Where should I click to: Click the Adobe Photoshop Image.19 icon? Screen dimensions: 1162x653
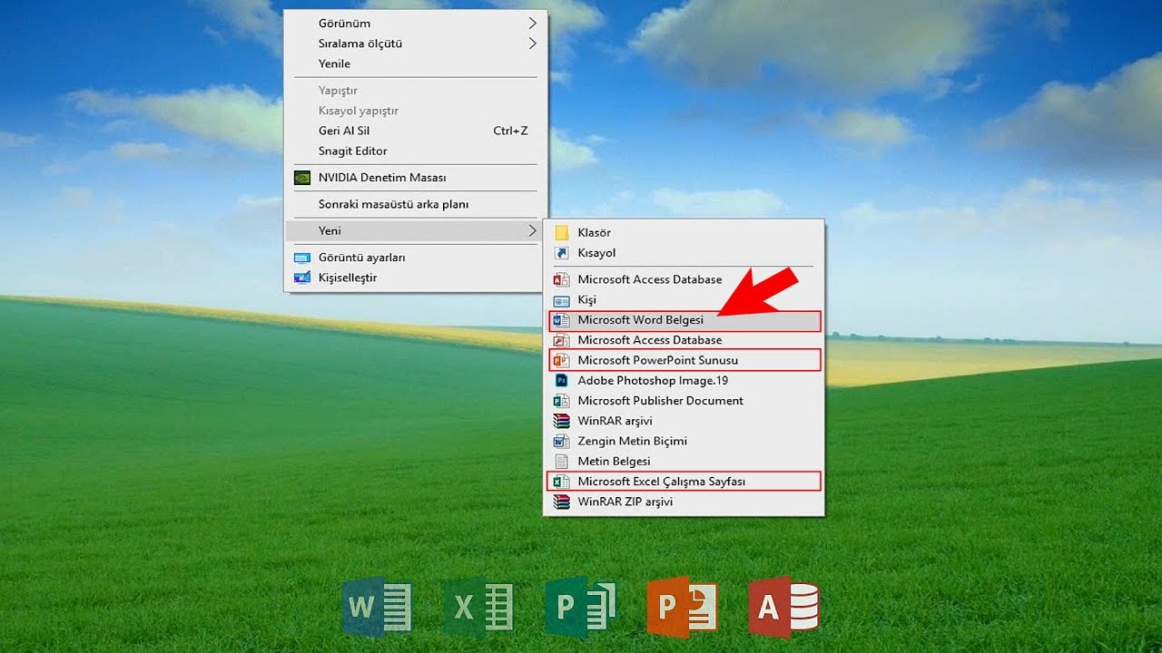click(562, 380)
